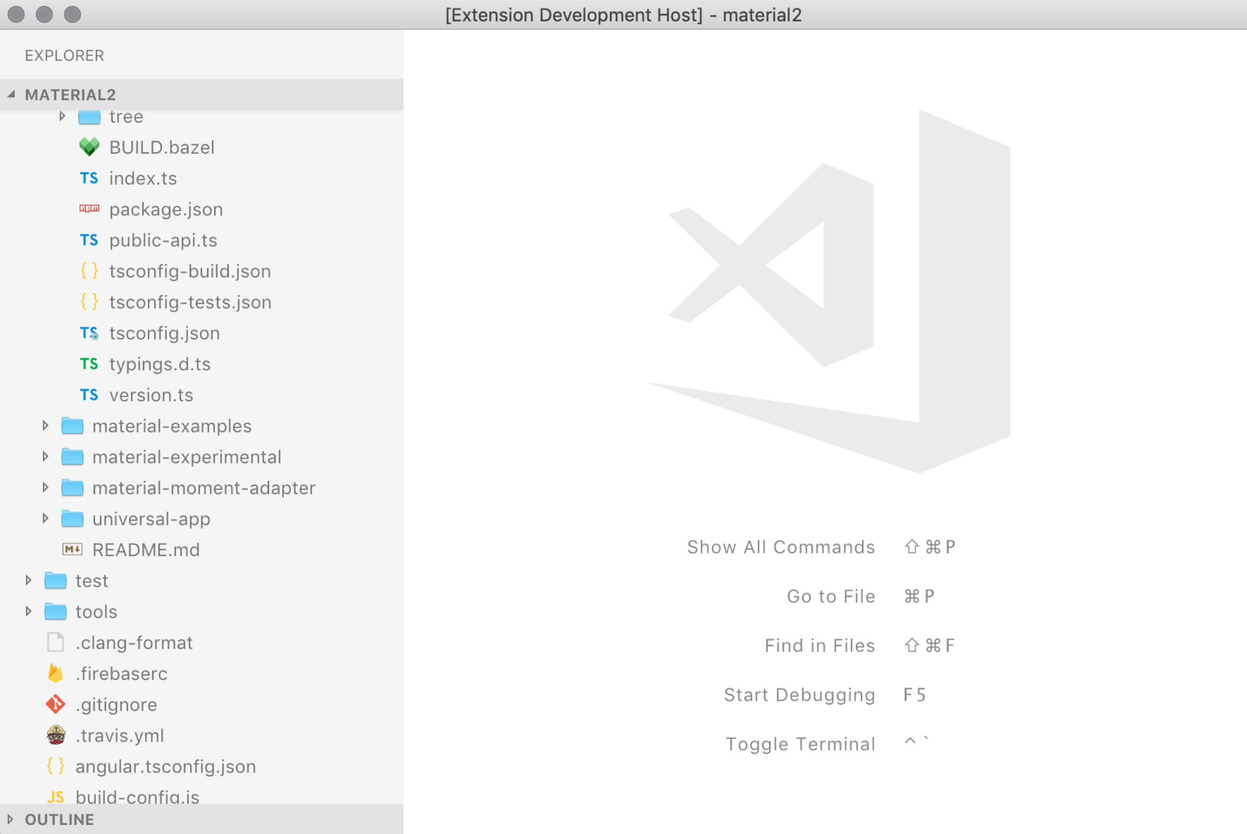Click the TS gear icon beside tsconfig.json
This screenshot has width=1247, height=834.
(x=89, y=333)
